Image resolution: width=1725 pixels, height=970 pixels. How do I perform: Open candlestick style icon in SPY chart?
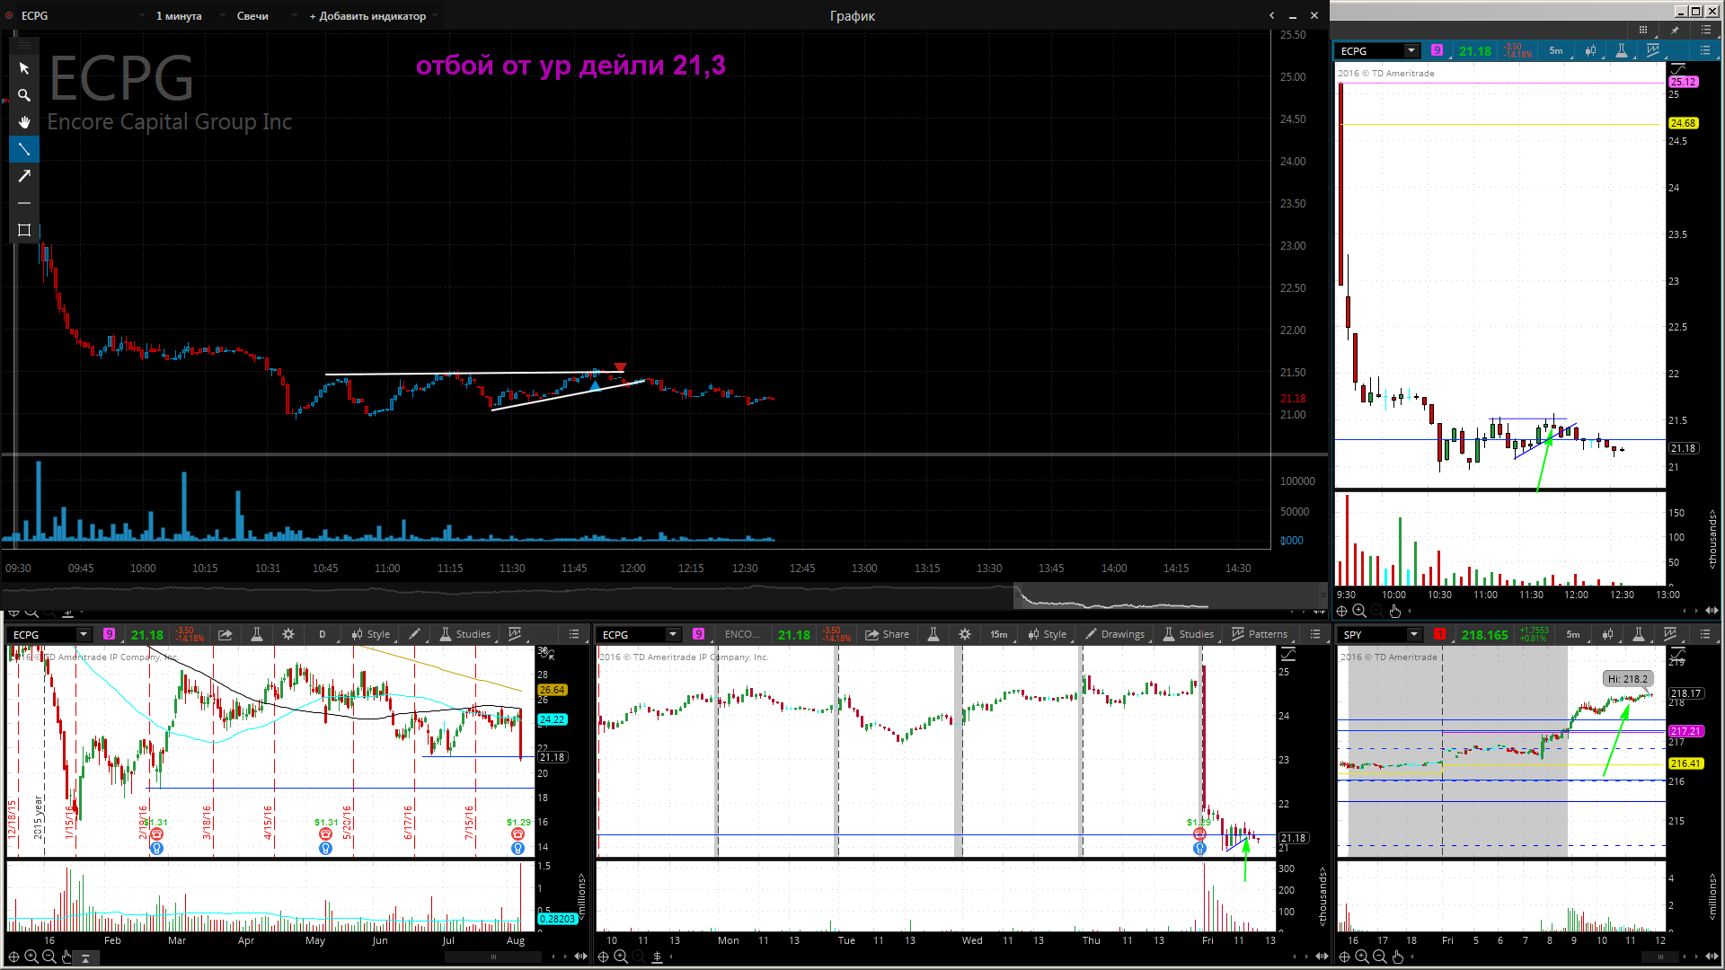[x=1607, y=634]
